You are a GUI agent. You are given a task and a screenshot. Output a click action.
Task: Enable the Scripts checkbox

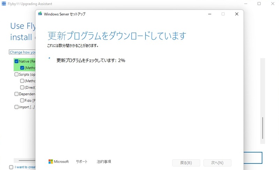tap(16, 74)
